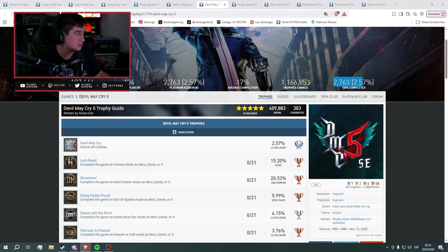Click the translate page icon
The height and width of the screenshot is (252, 448).
click(x=326, y=14)
